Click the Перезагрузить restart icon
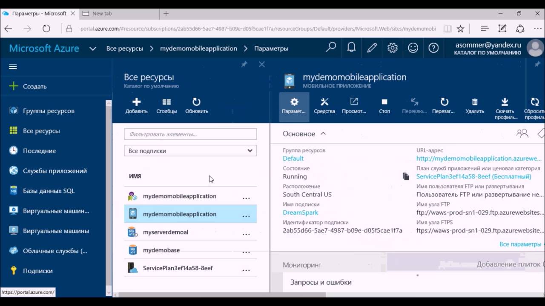Image resolution: width=545 pixels, height=306 pixels. pyautogui.click(x=444, y=102)
